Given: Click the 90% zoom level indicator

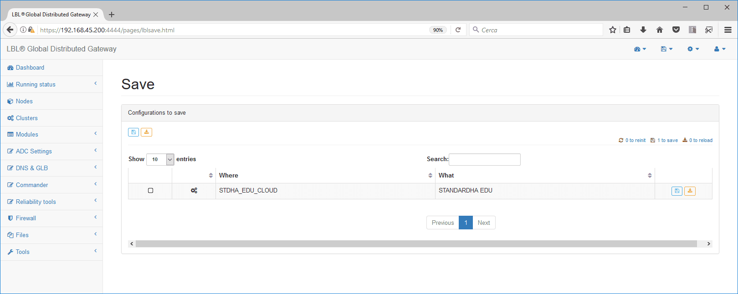Looking at the screenshot, I should 438,30.
